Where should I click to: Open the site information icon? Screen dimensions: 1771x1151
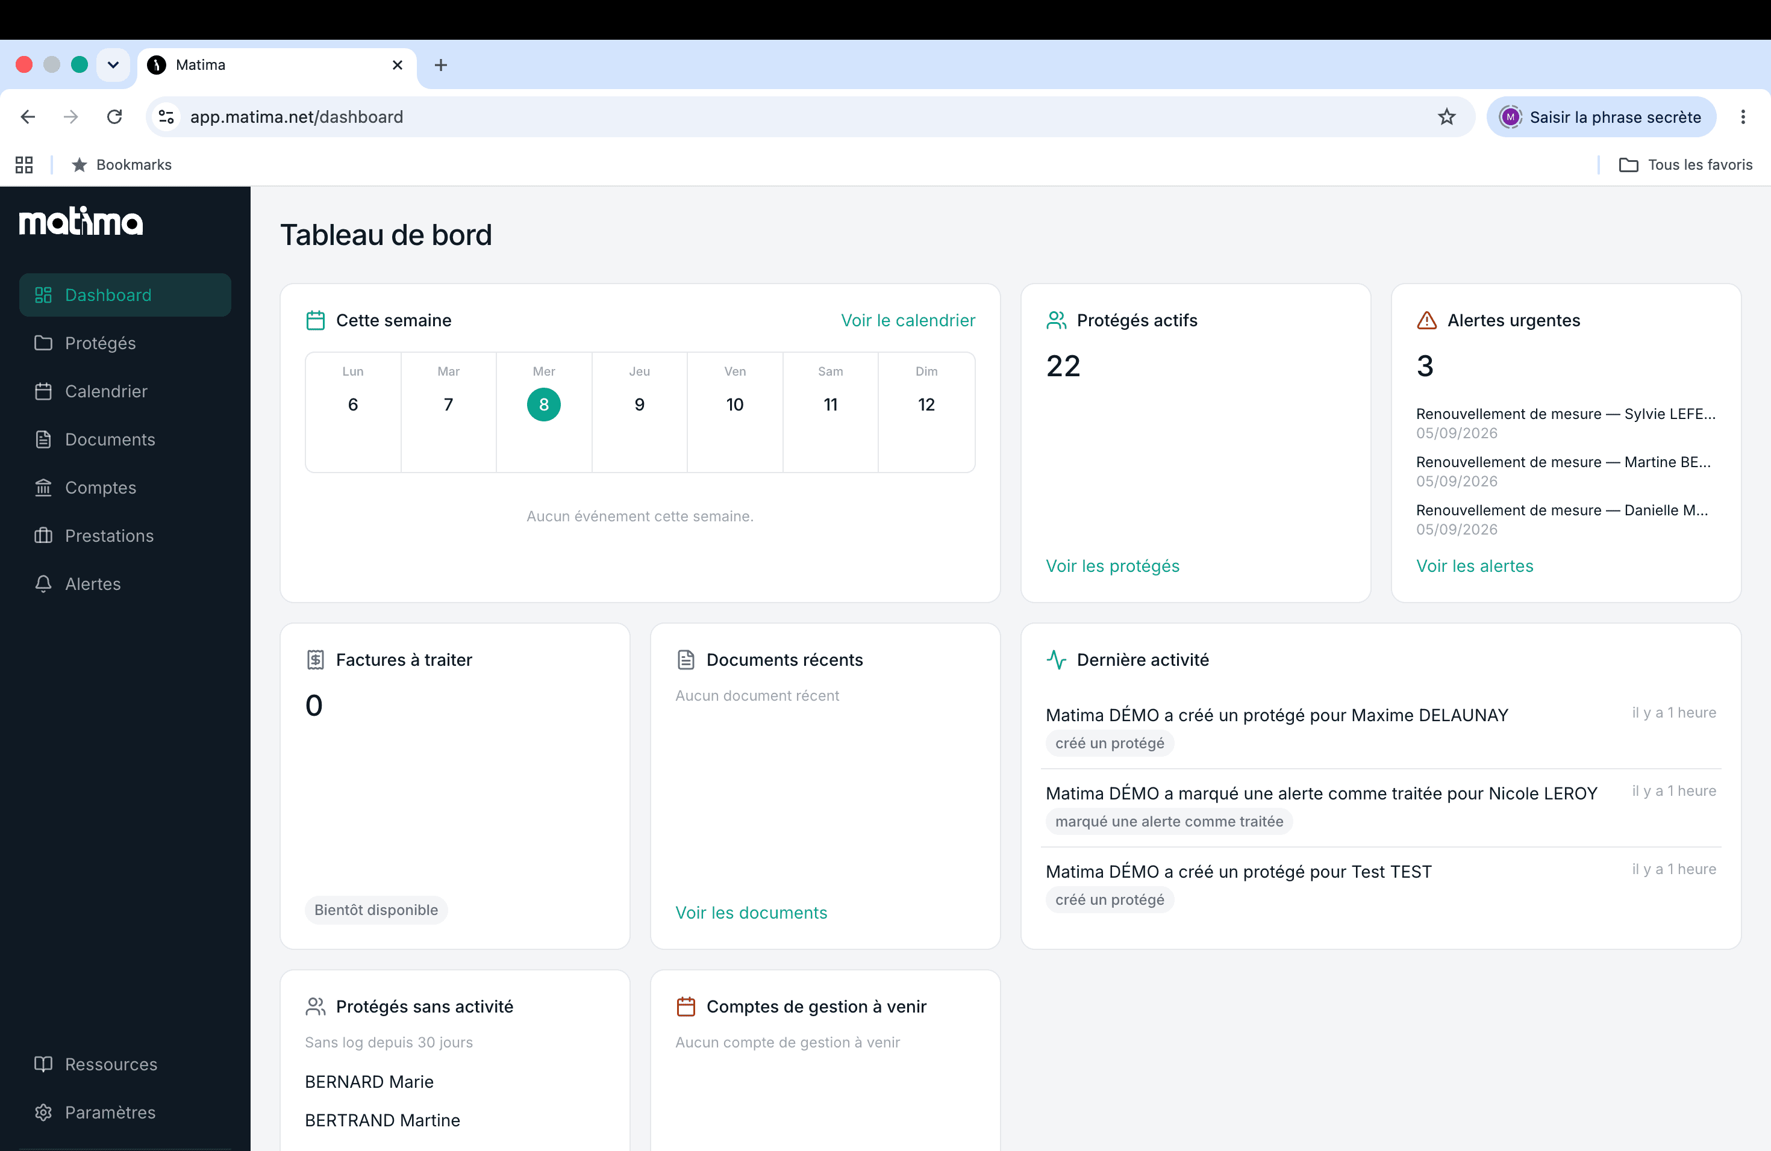tap(167, 117)
